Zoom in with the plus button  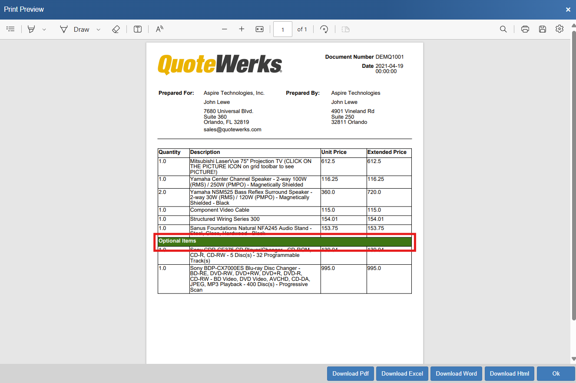242,29
